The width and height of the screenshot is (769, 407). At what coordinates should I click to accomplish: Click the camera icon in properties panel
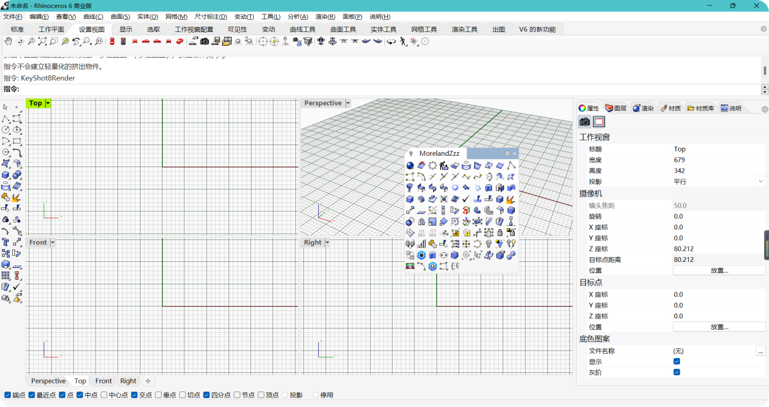click(x=585, y=122)
